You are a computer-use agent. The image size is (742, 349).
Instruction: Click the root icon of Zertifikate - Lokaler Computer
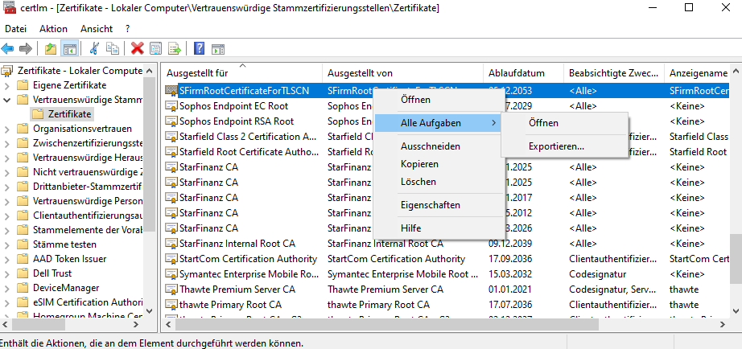7,71
